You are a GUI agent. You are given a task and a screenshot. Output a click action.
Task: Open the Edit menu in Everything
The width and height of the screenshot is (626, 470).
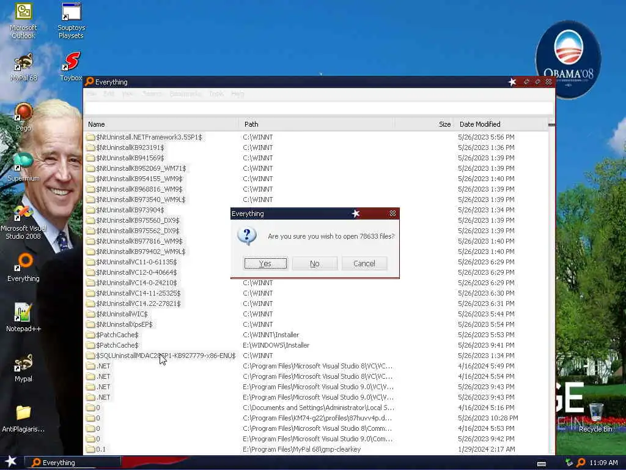tap(109, 94)
